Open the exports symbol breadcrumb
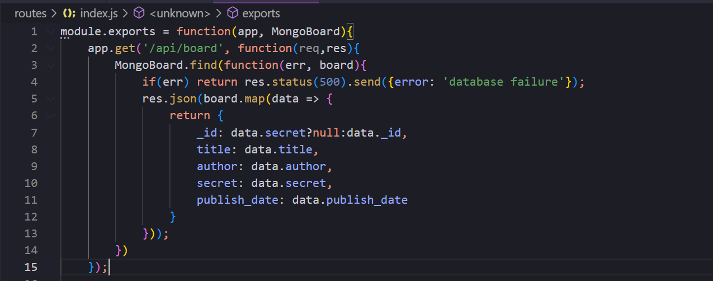This screenshot has height=281, width=713. [x=261, y=13]
